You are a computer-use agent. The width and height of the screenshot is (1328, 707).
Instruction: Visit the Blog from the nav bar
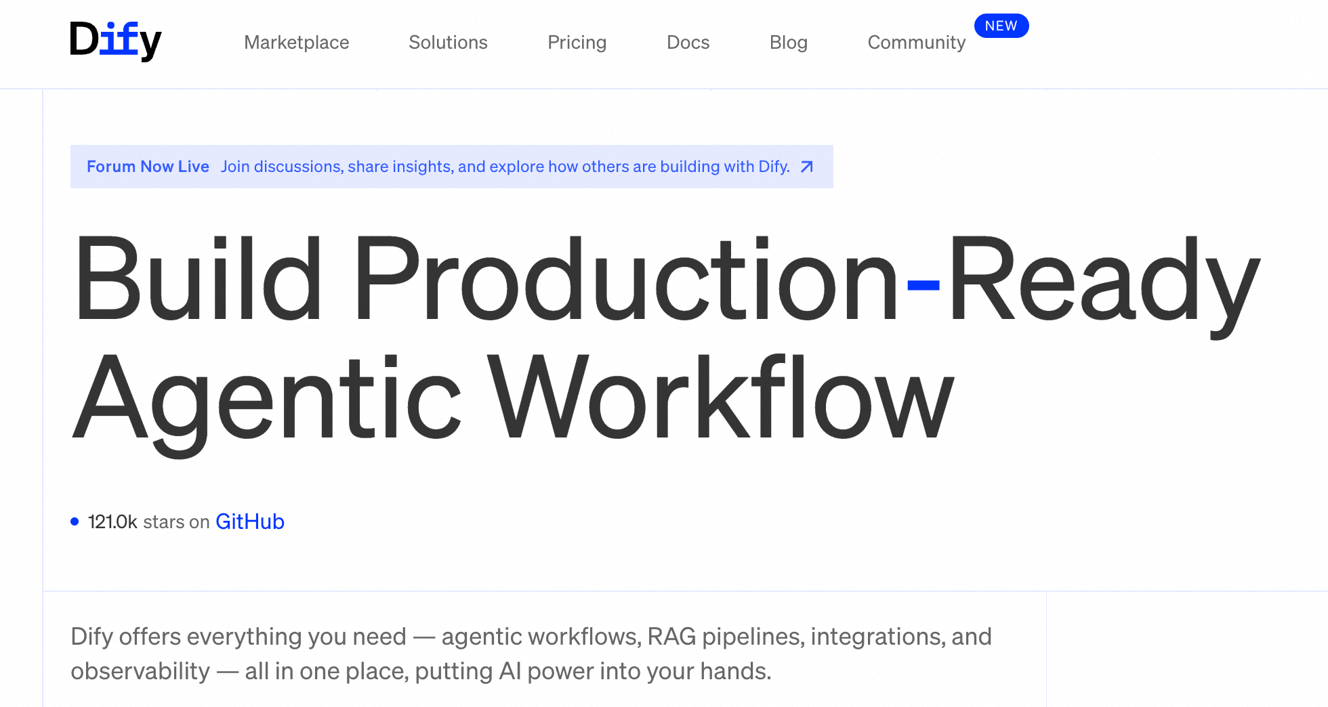click(x=788, y=43)
